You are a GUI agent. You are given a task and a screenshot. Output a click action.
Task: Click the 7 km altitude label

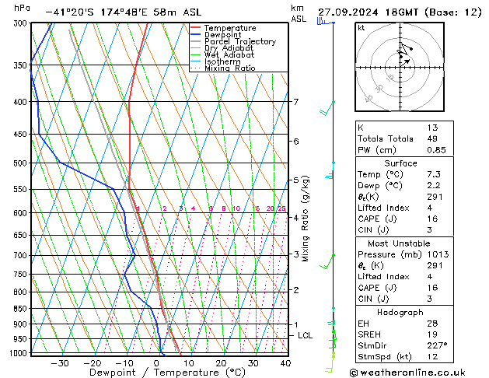[x=296, y=102]
